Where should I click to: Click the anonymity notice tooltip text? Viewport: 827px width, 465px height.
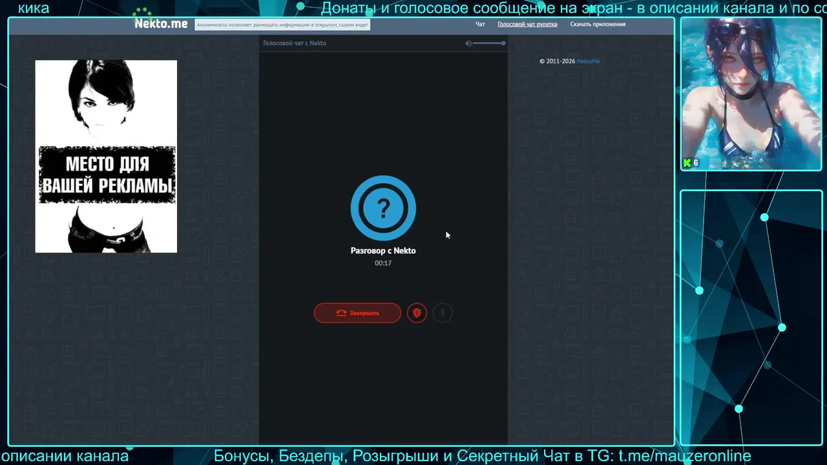coord(282,25)
